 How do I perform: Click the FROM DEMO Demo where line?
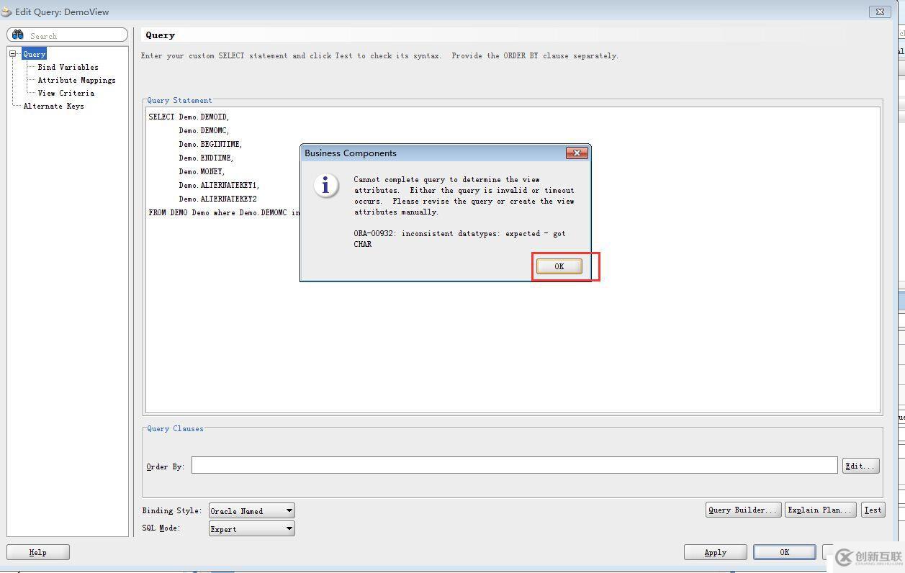point(224,212)
